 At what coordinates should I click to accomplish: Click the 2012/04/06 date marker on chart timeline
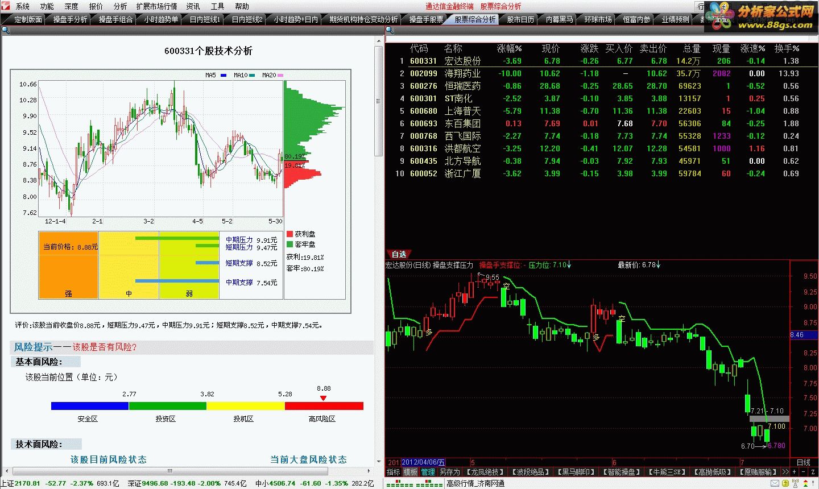pos(423,463)
